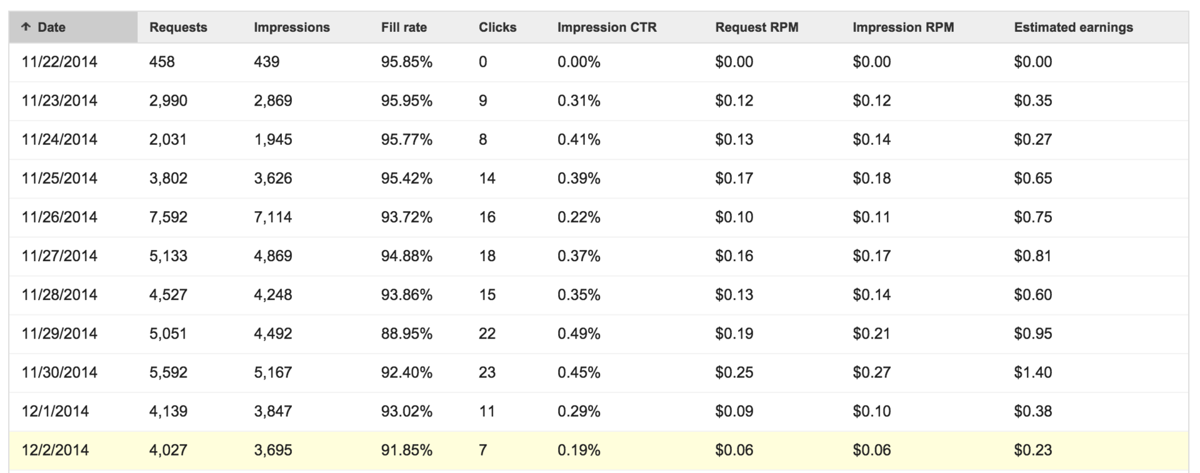Click the Clicks column header
Image resolution: width=1200 pixels, height=473 pixels.
(x=497, y=27)
